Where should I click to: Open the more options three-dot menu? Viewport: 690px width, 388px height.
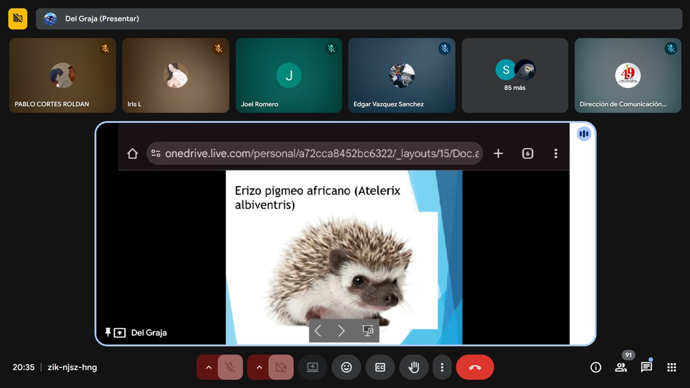click(x=442, y=368)
